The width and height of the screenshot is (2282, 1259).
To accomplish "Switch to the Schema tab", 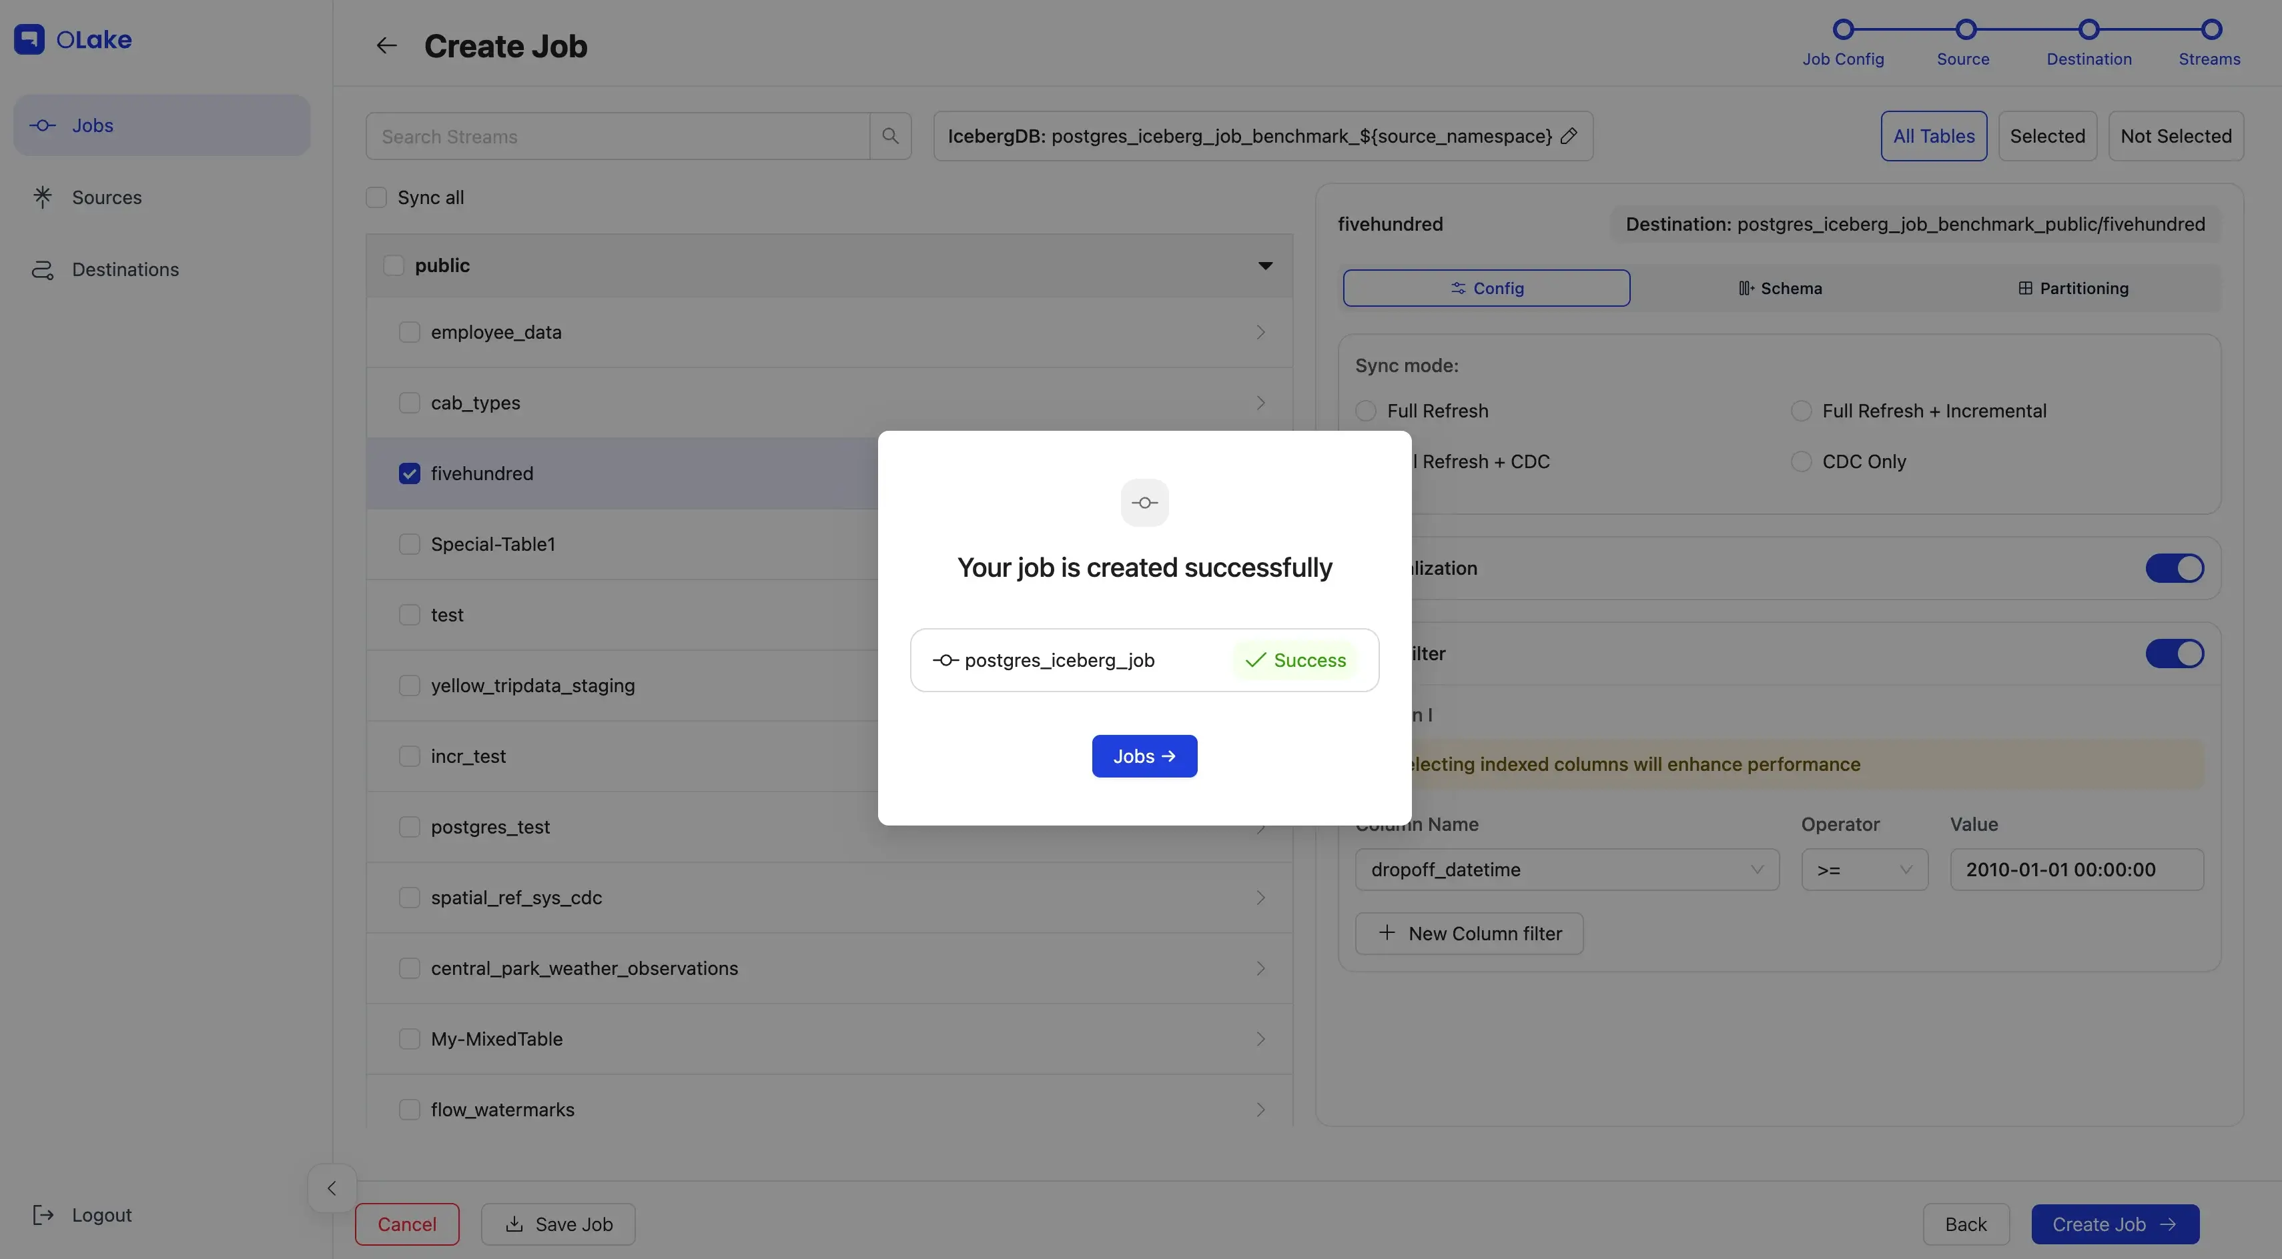I will pyautogui.click(x=1780, y=289).
